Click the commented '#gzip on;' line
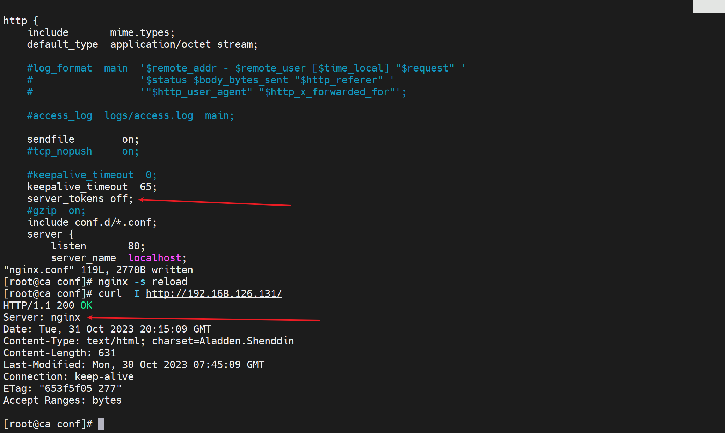This screenshot has height=433, width=725. (x=56, y=210)
